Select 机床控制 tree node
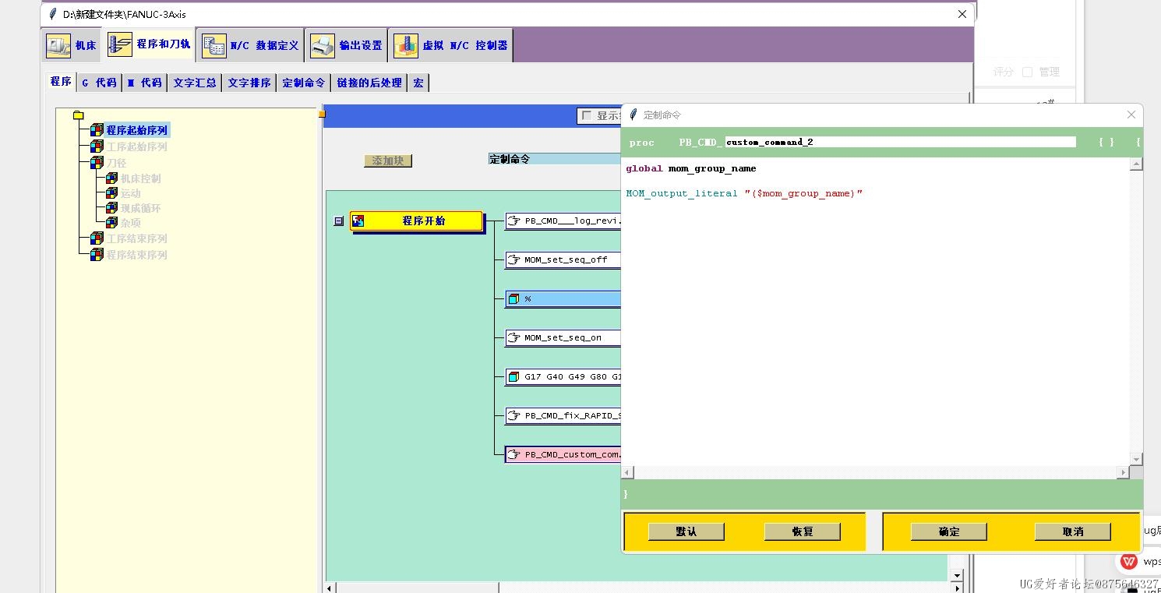The image size is (1161, 593). click(140, 178)
